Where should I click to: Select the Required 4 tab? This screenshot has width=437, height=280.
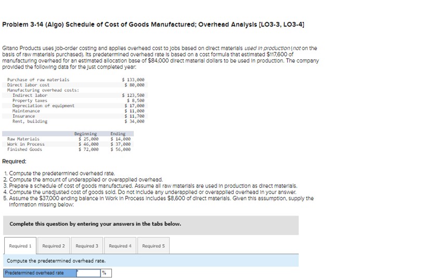(120, 246)
